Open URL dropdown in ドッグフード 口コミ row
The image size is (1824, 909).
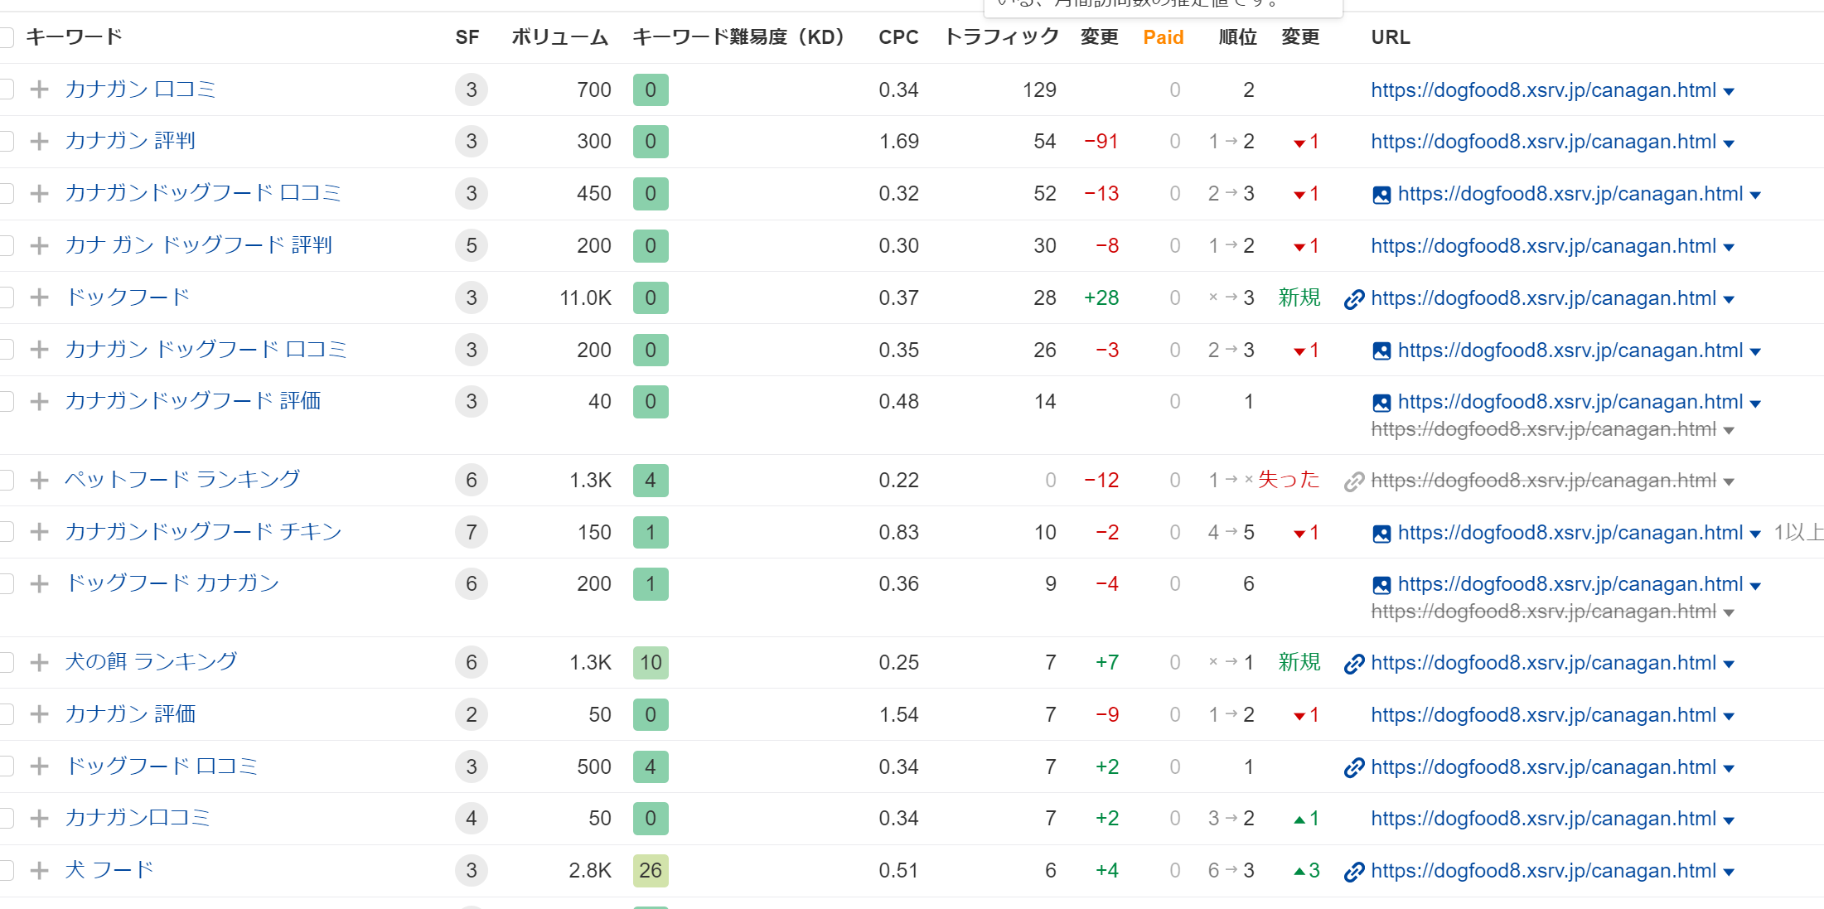click(1729, 769)
